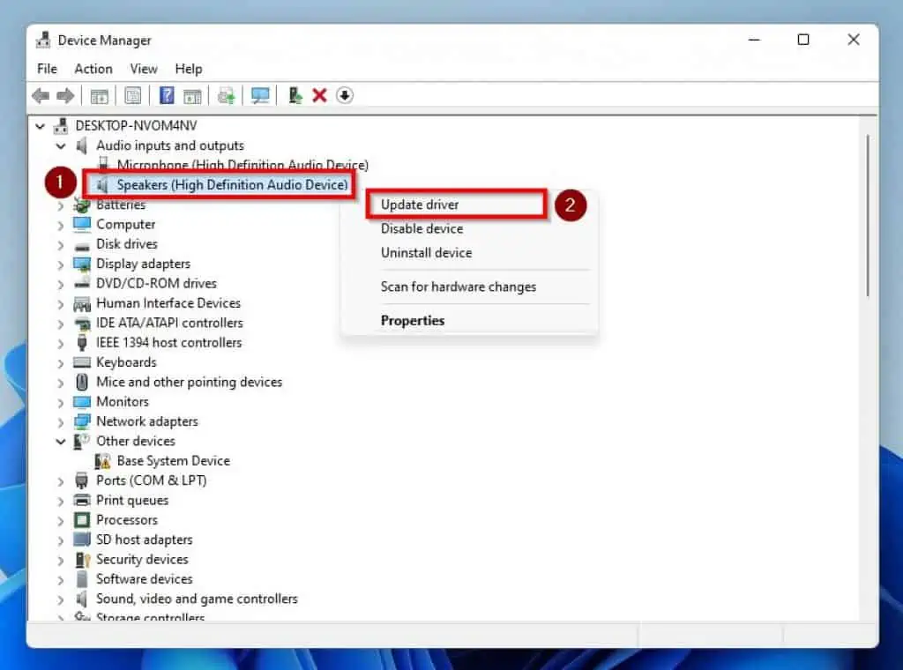Click the Print toolbar icon

[227, 95]
